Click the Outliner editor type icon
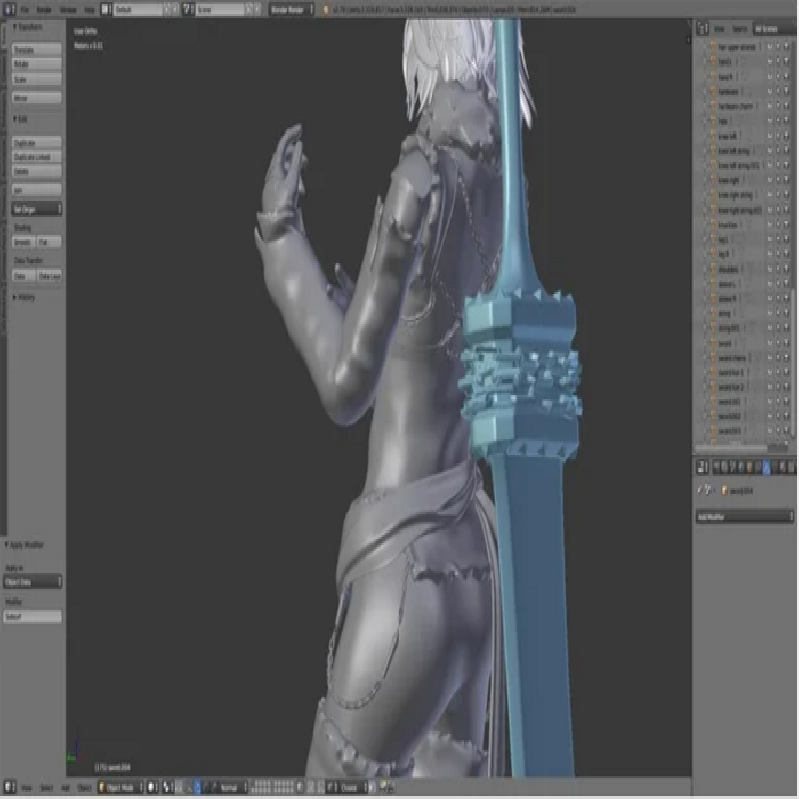 tap(703, 29)
